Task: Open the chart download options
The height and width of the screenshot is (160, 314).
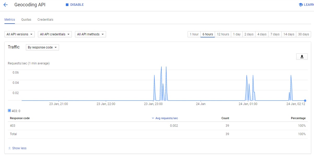Action: tap(302, 56)
